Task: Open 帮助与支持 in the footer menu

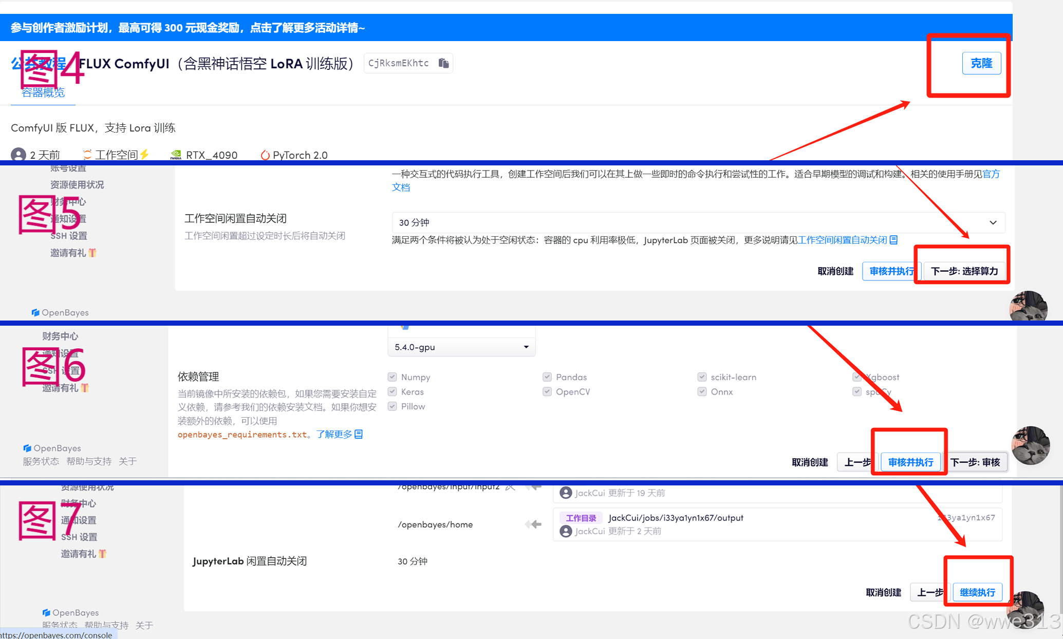Action: pyautogui.click(x=88, y=461)
